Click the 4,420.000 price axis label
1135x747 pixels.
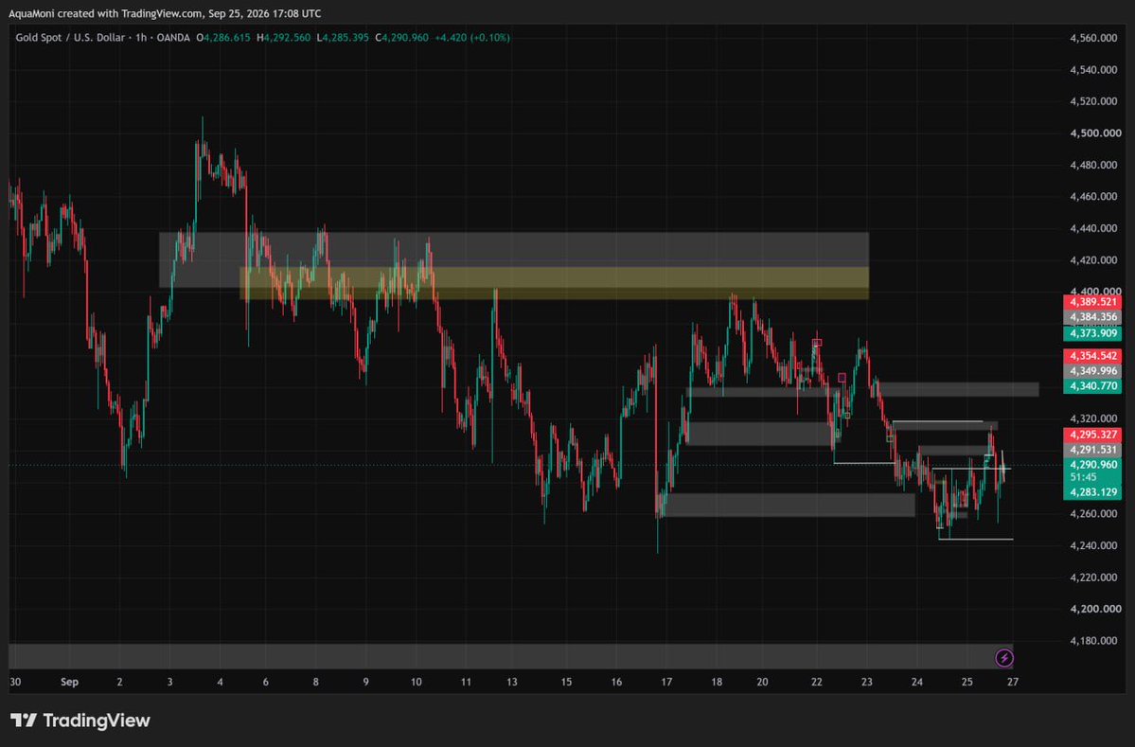[x=1093, y=259]
